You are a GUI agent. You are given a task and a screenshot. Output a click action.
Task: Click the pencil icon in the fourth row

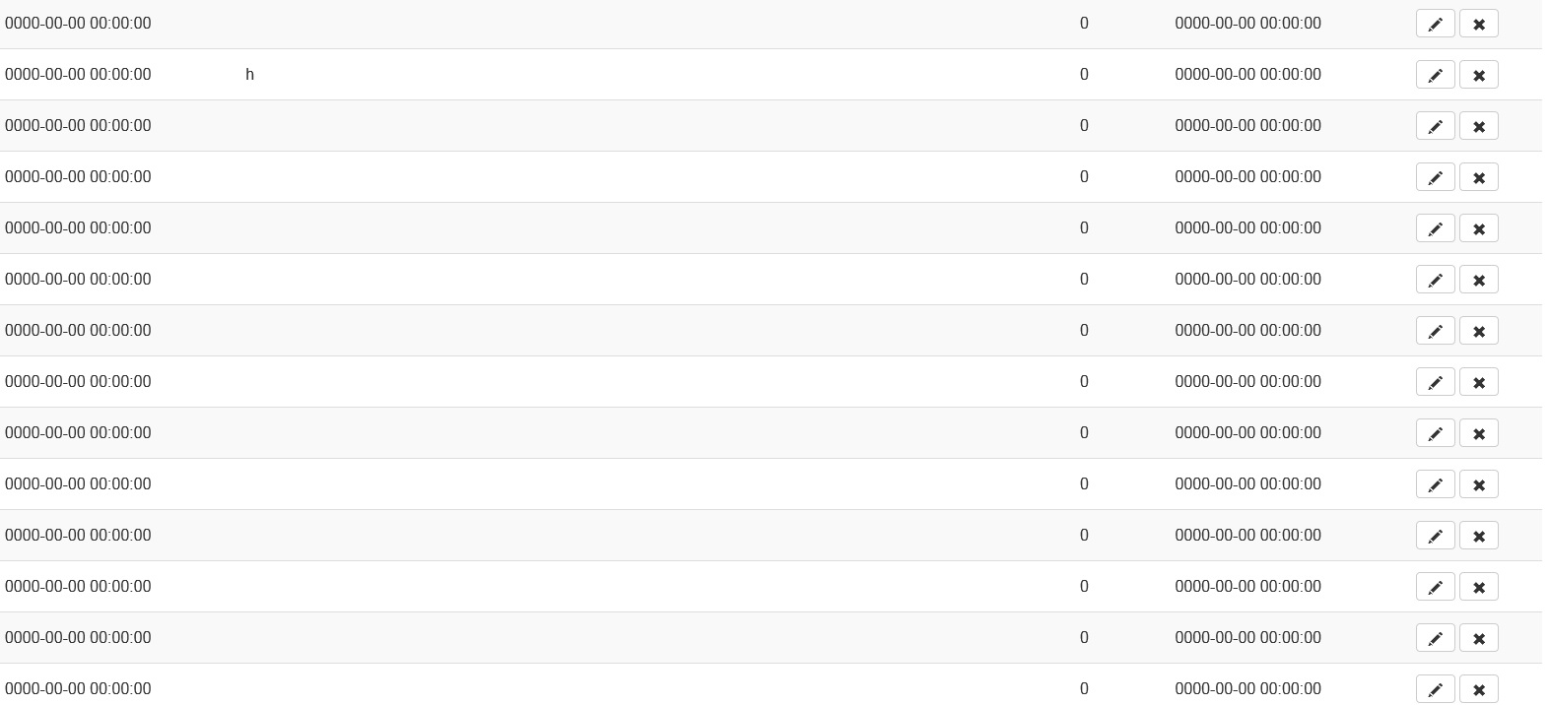point(1435,177)
